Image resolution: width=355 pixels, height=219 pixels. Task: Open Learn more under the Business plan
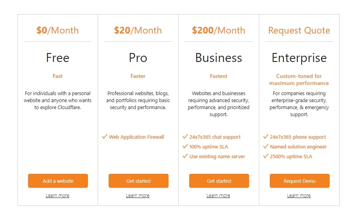pyautogui.click(x=218, y=196)
